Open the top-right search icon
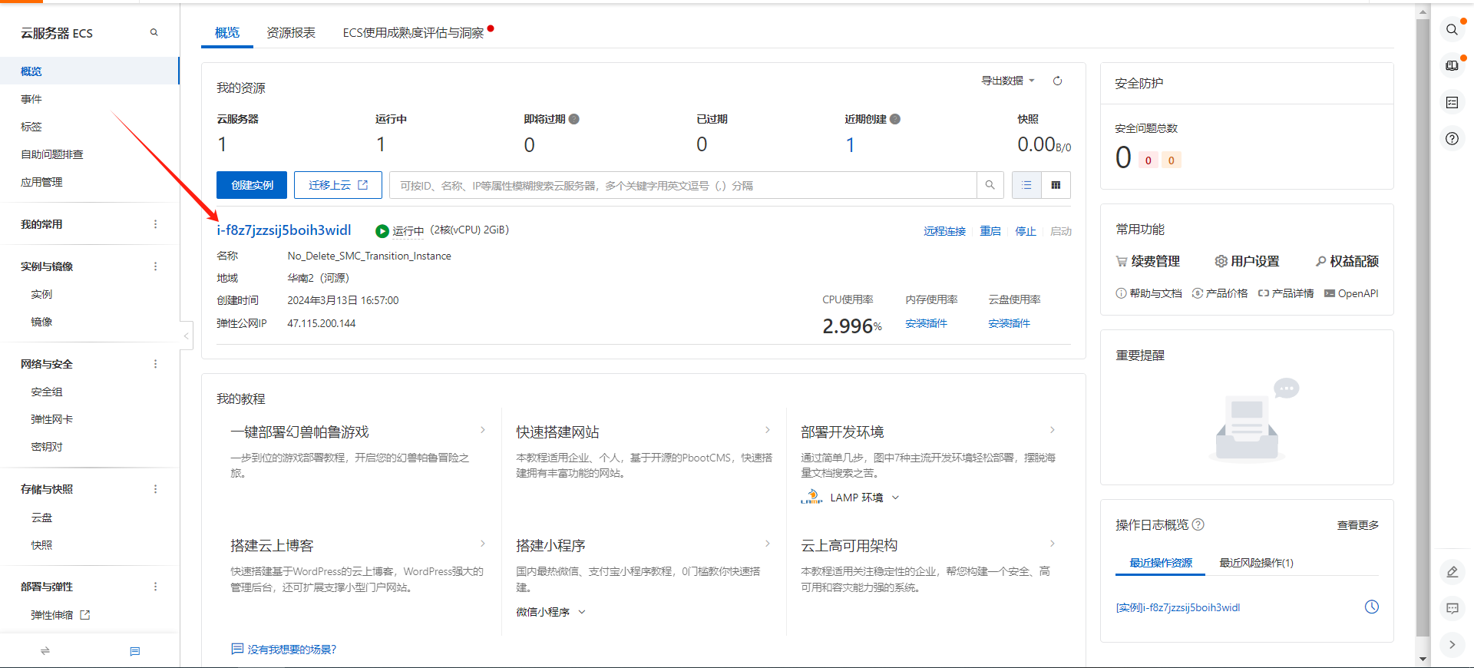 point(1452,29)
